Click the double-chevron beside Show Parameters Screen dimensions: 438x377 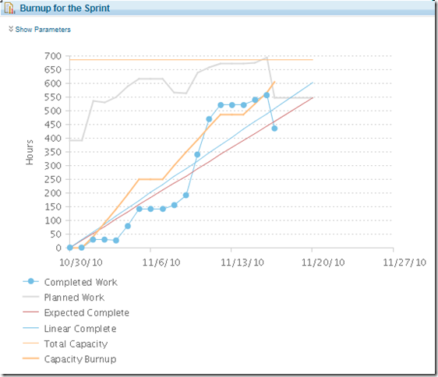tap(11, 29)
